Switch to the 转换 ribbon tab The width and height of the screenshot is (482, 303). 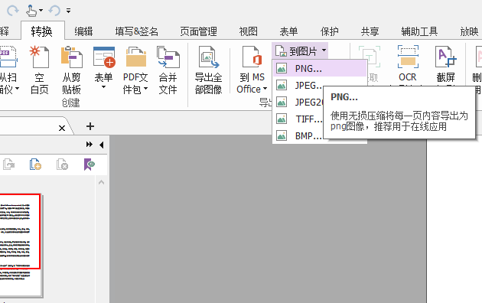click(x=42, y=31)
